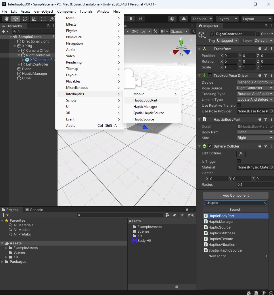274x295 pixels.
Task: Open the Tag dropdown
Action: click(227, 41)
